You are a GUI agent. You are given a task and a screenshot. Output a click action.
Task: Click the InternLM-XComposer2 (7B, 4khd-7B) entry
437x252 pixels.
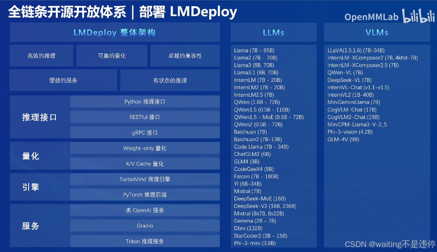pos(372,58)
